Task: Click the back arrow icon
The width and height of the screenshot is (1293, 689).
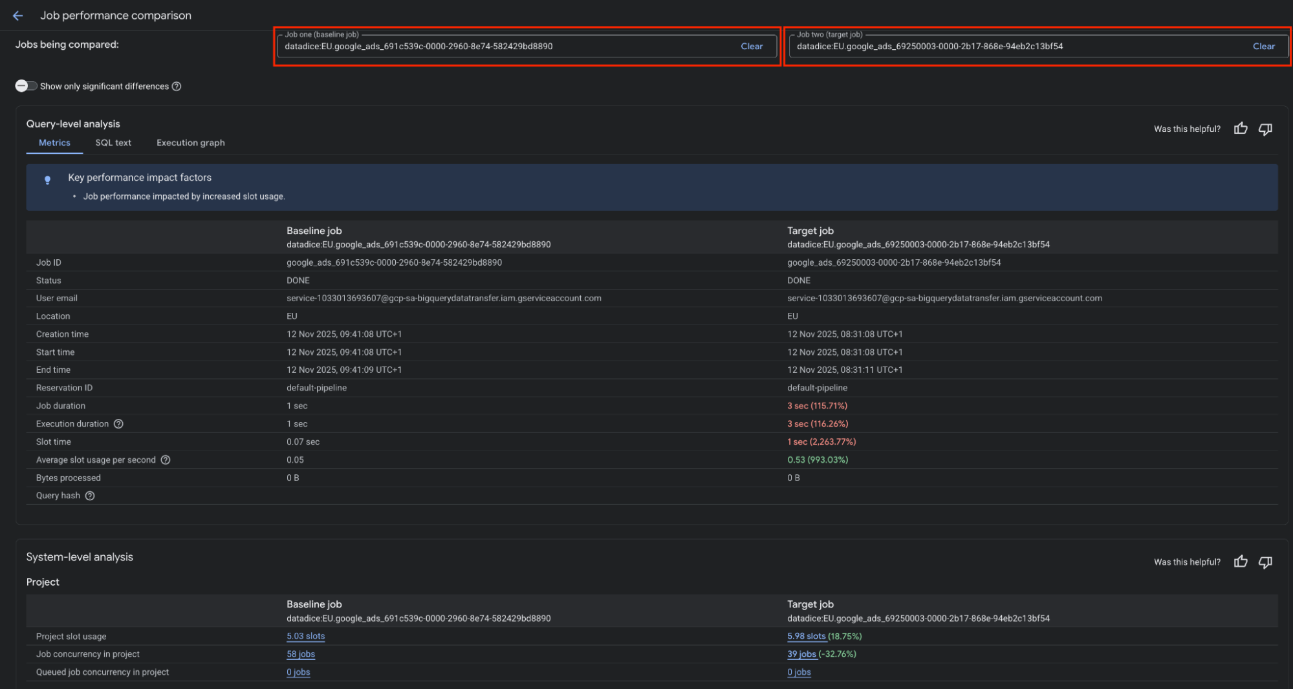Action: (17, 16)
